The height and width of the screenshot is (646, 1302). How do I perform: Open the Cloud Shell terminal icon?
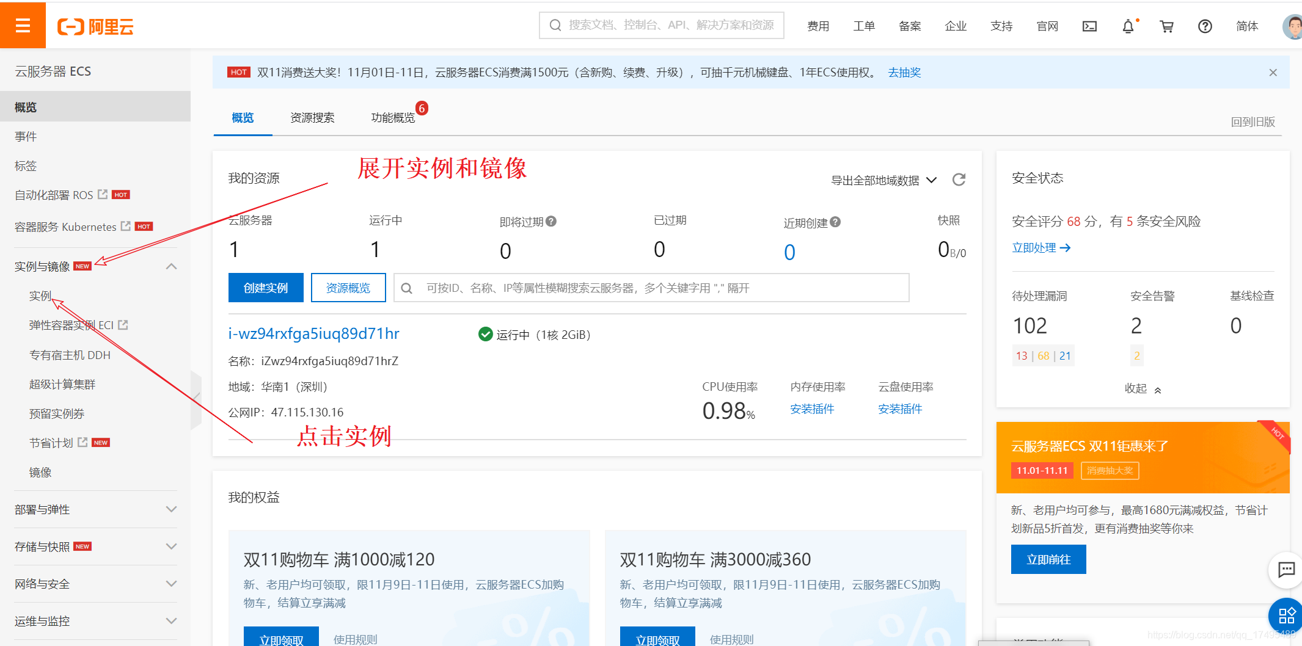[1089, 26]
